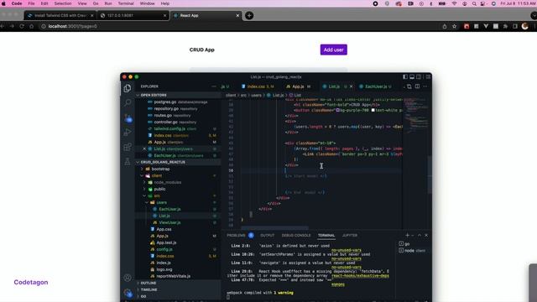Open the browser extensions puzzle icon
This screenshot has width=537, height=302.
point(505,26)
